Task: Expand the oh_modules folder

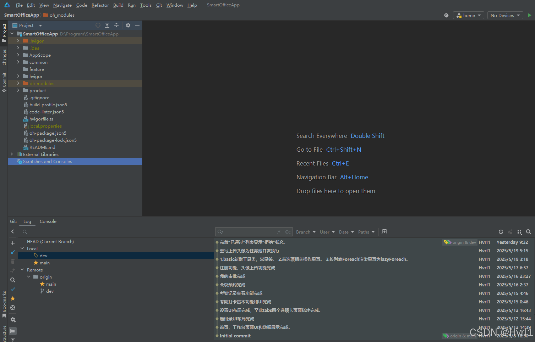Action: [18, 83]
